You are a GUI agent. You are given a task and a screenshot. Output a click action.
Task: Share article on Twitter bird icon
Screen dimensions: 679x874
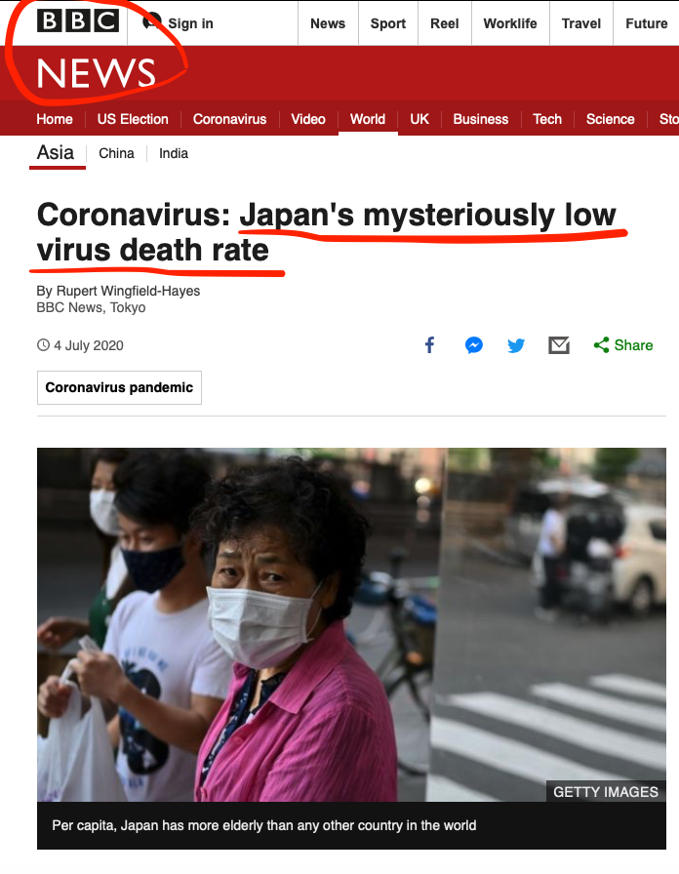[x=516, y=345]
